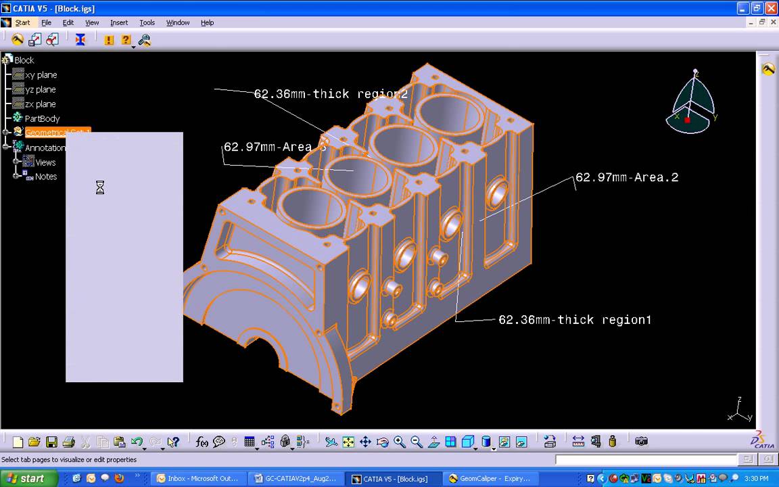This screenshot has width=779, height=487.
Task: Select the Rotate view tool
Action: (382, 441)
